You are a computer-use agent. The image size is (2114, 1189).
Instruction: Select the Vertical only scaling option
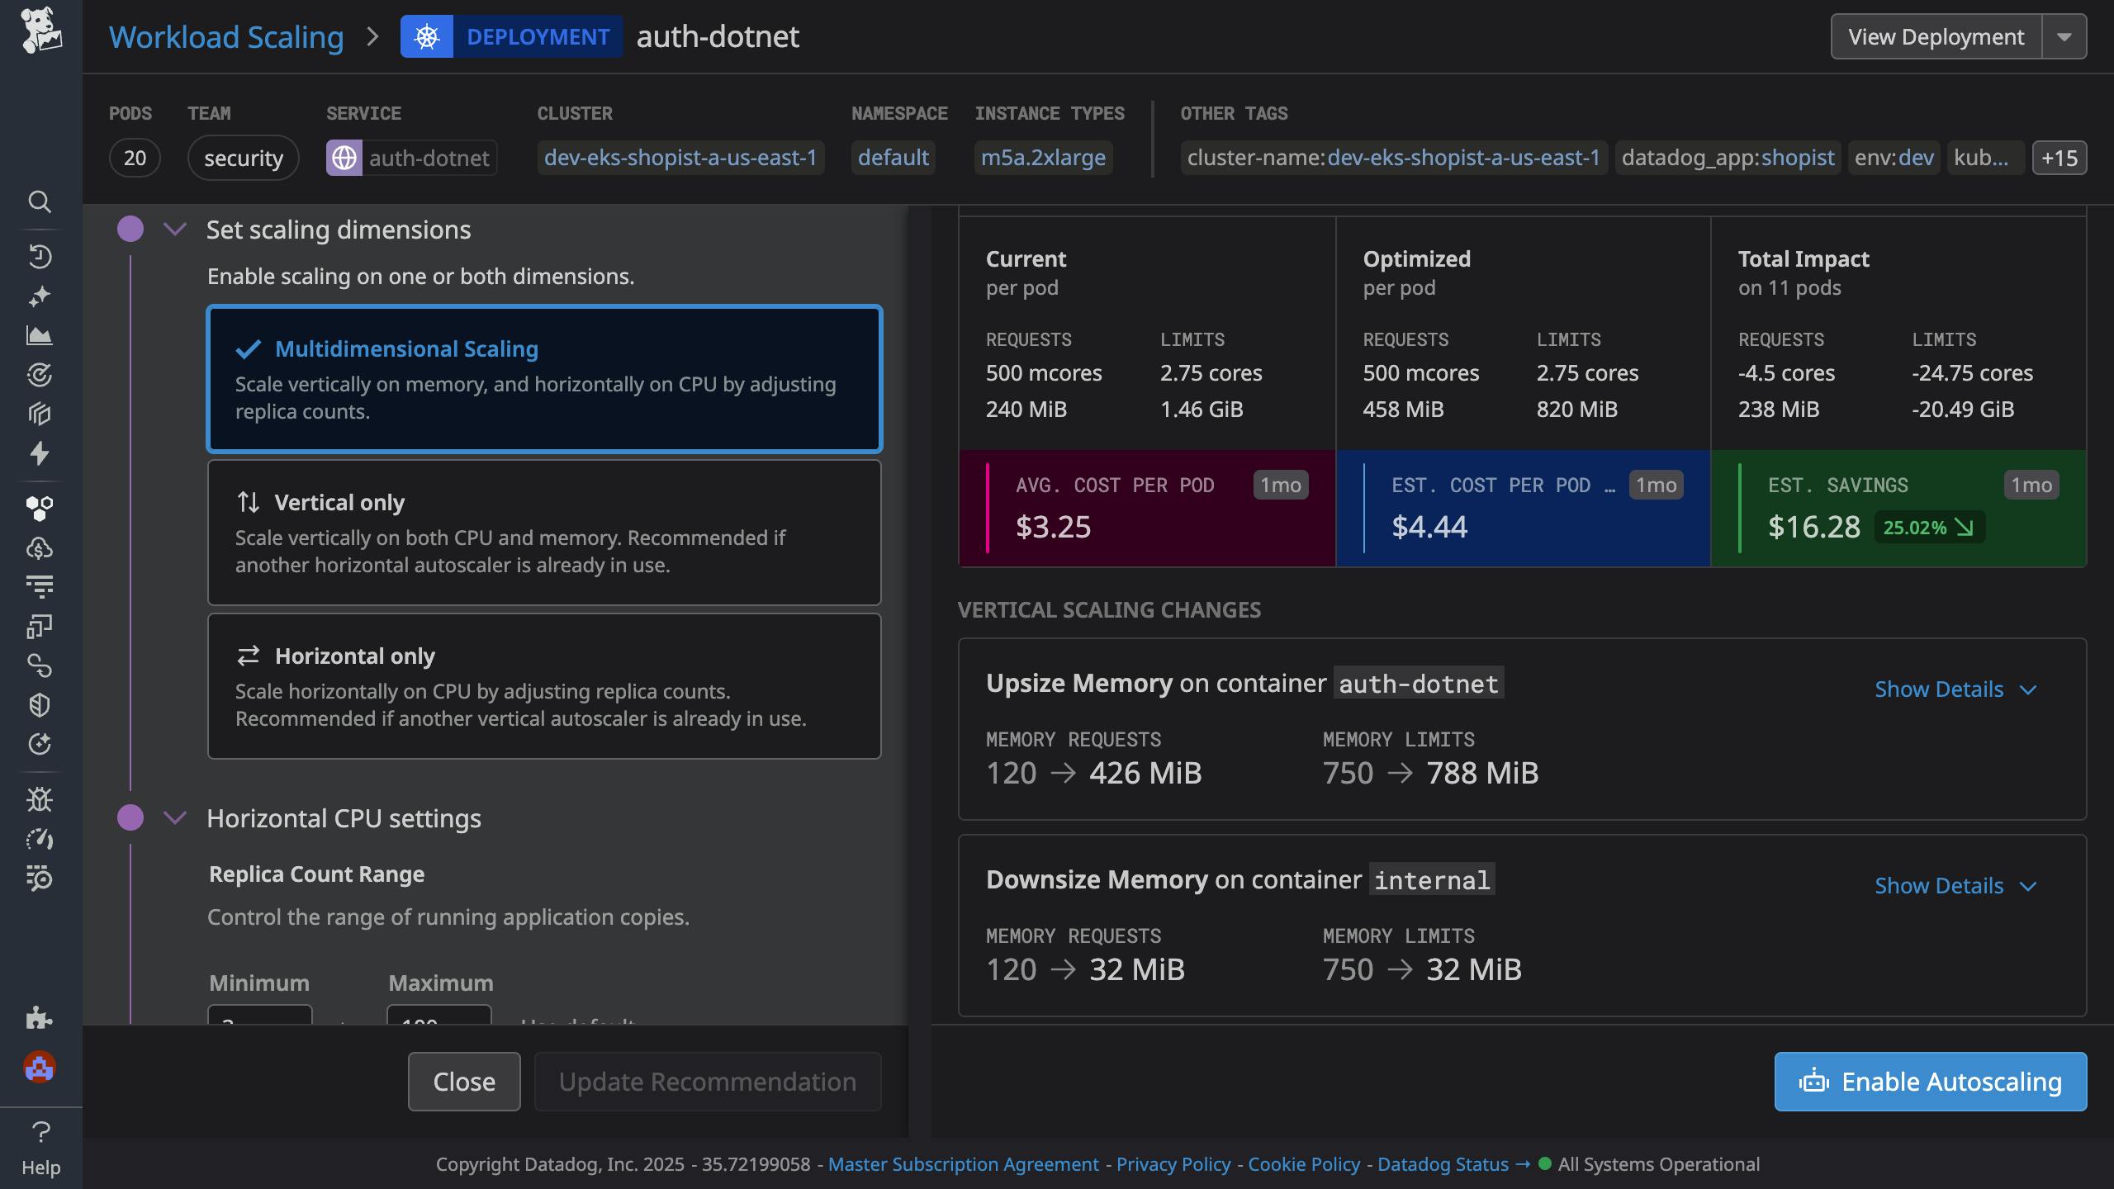click(x=544, y=533)
